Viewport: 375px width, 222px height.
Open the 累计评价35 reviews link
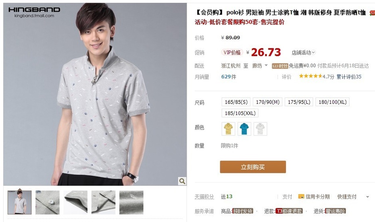[x=349, y=77]
